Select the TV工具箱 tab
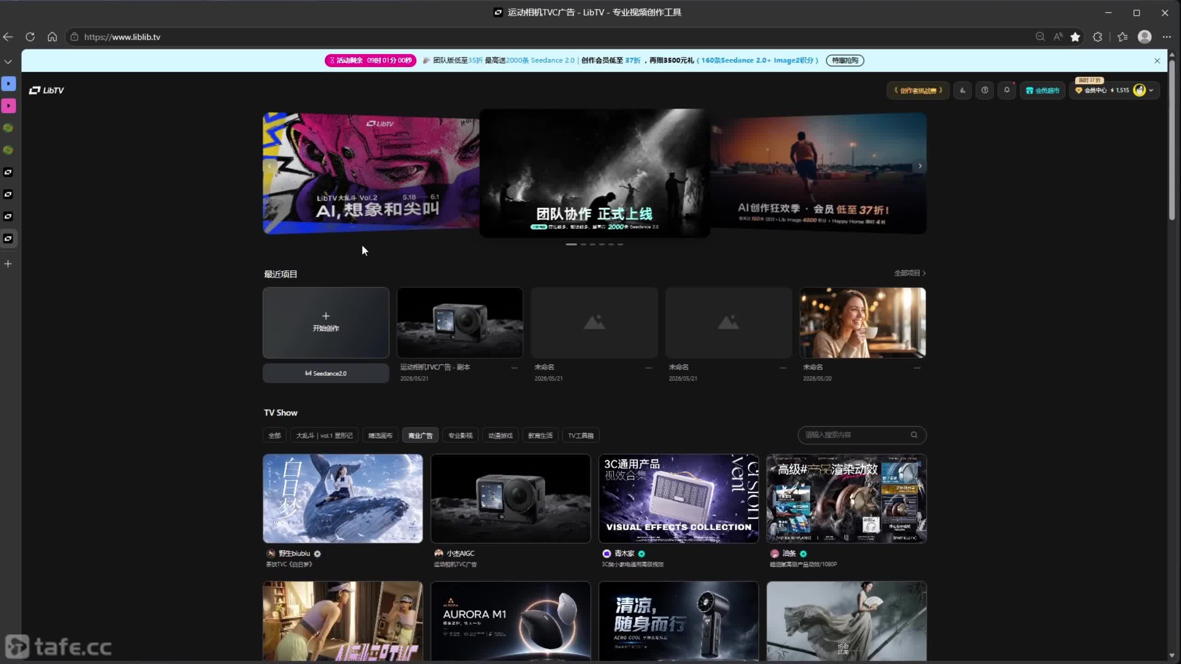 coord(581,435)
